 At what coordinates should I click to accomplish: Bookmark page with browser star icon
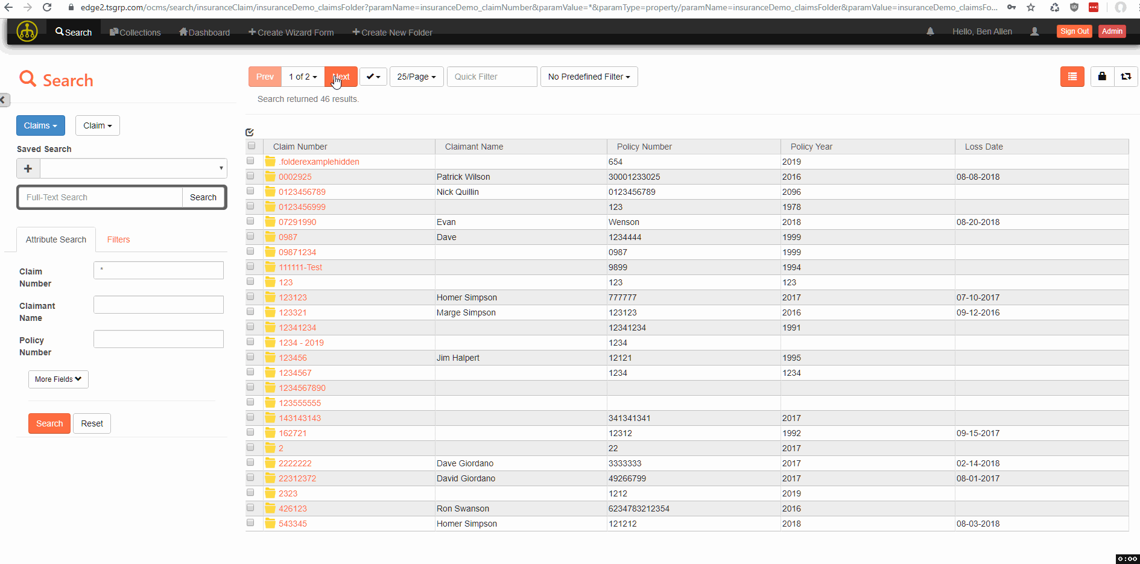[1031, 7]
